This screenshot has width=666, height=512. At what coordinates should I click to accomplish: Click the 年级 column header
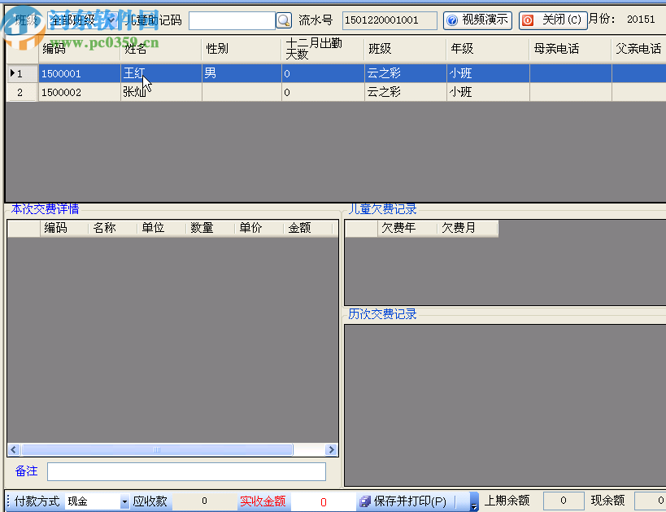coord(488,50)
